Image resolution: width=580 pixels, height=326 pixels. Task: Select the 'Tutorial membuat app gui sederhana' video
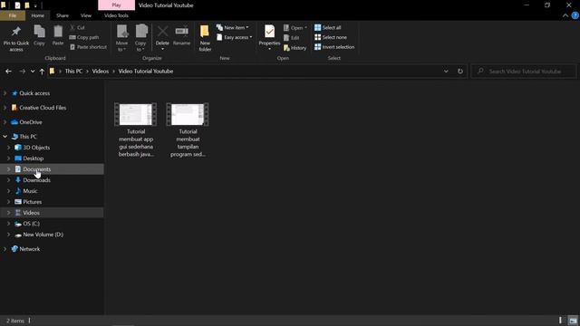pos(136,129)
